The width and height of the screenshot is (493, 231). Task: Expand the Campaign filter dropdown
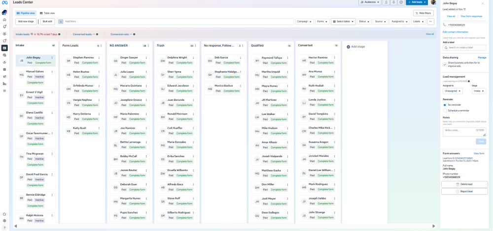[x=304, y=22]
